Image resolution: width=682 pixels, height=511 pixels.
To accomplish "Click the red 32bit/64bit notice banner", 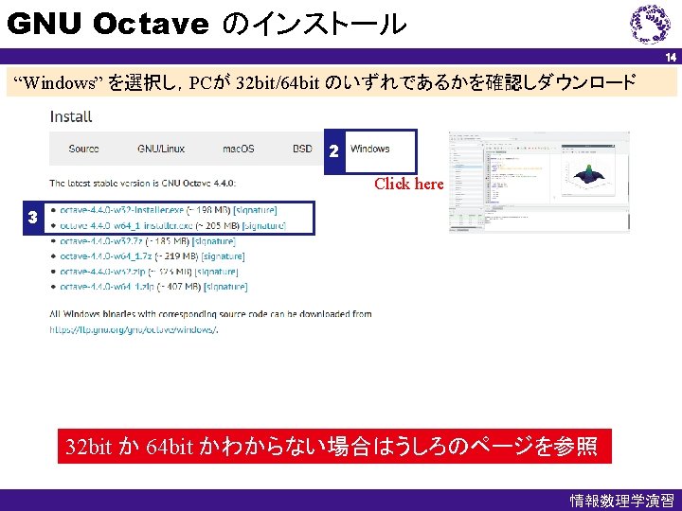I will pyautogui.click(x=334, y=447).
